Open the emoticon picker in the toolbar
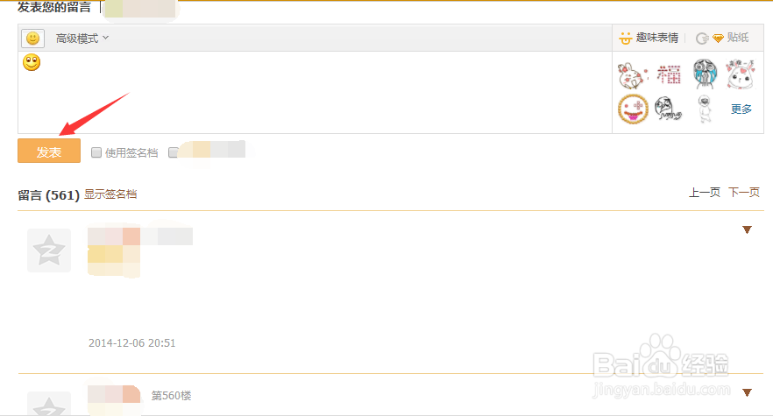Viewport: 773px width, 416px height. click(x=32, y=39)
